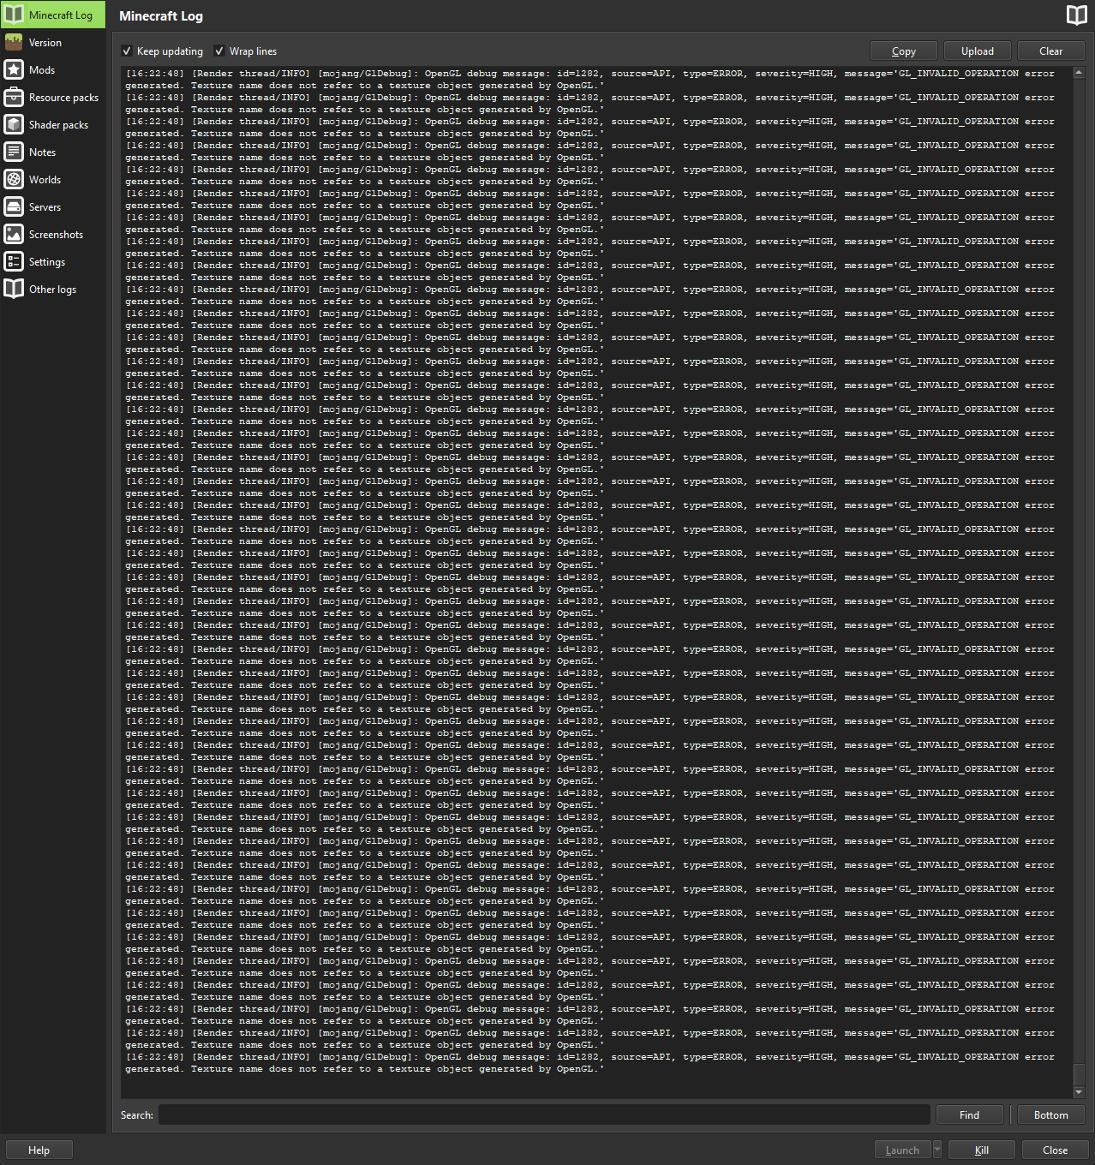
Task: Upload the log
Action: coord(977,51)
